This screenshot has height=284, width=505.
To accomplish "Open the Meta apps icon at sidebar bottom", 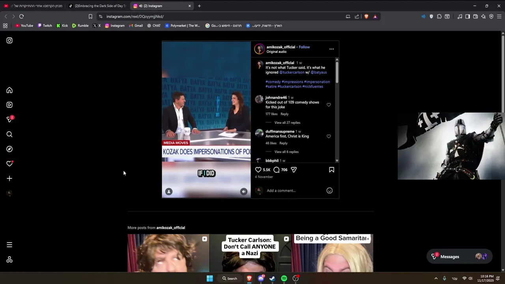I will [9, 260].
